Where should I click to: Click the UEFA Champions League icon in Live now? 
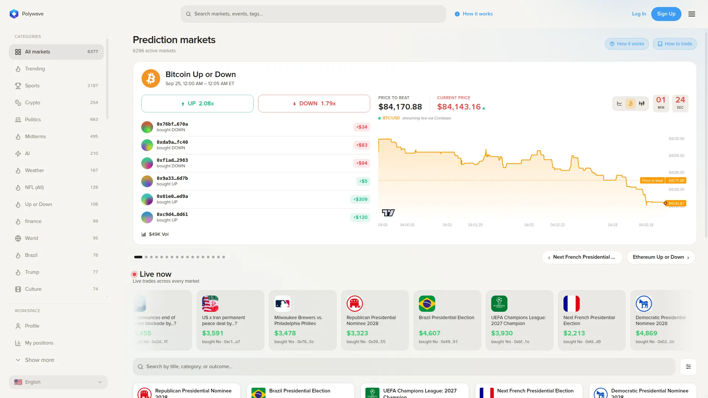[499, 304]
